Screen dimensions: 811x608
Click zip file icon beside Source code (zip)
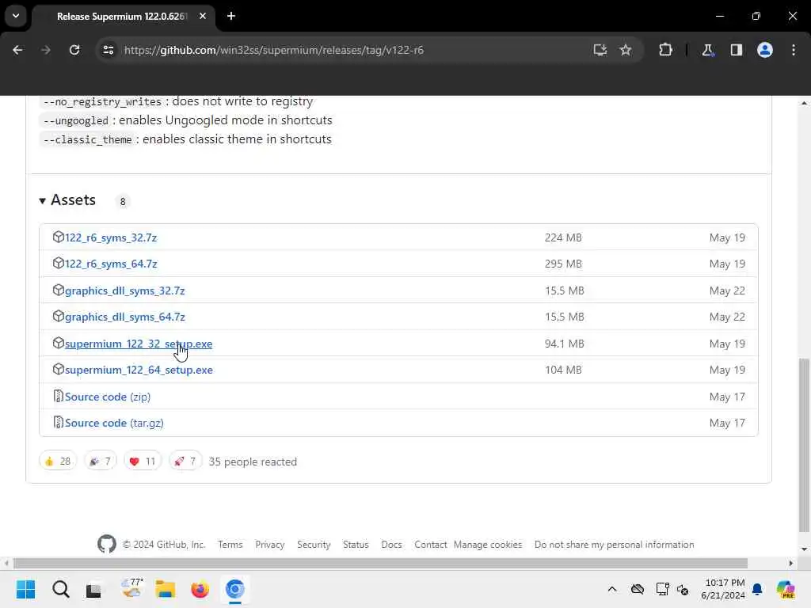point(59,396)
